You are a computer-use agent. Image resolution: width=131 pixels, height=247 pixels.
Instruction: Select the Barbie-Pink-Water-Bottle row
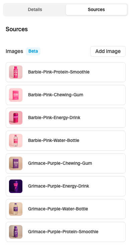tap(65, 141)
